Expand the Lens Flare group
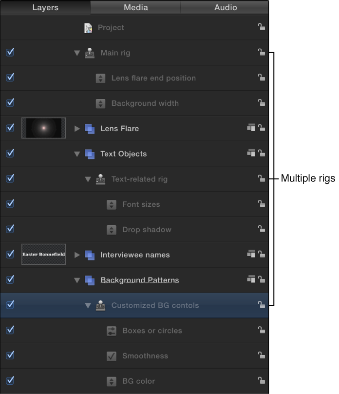 click(x=77, y=128)
